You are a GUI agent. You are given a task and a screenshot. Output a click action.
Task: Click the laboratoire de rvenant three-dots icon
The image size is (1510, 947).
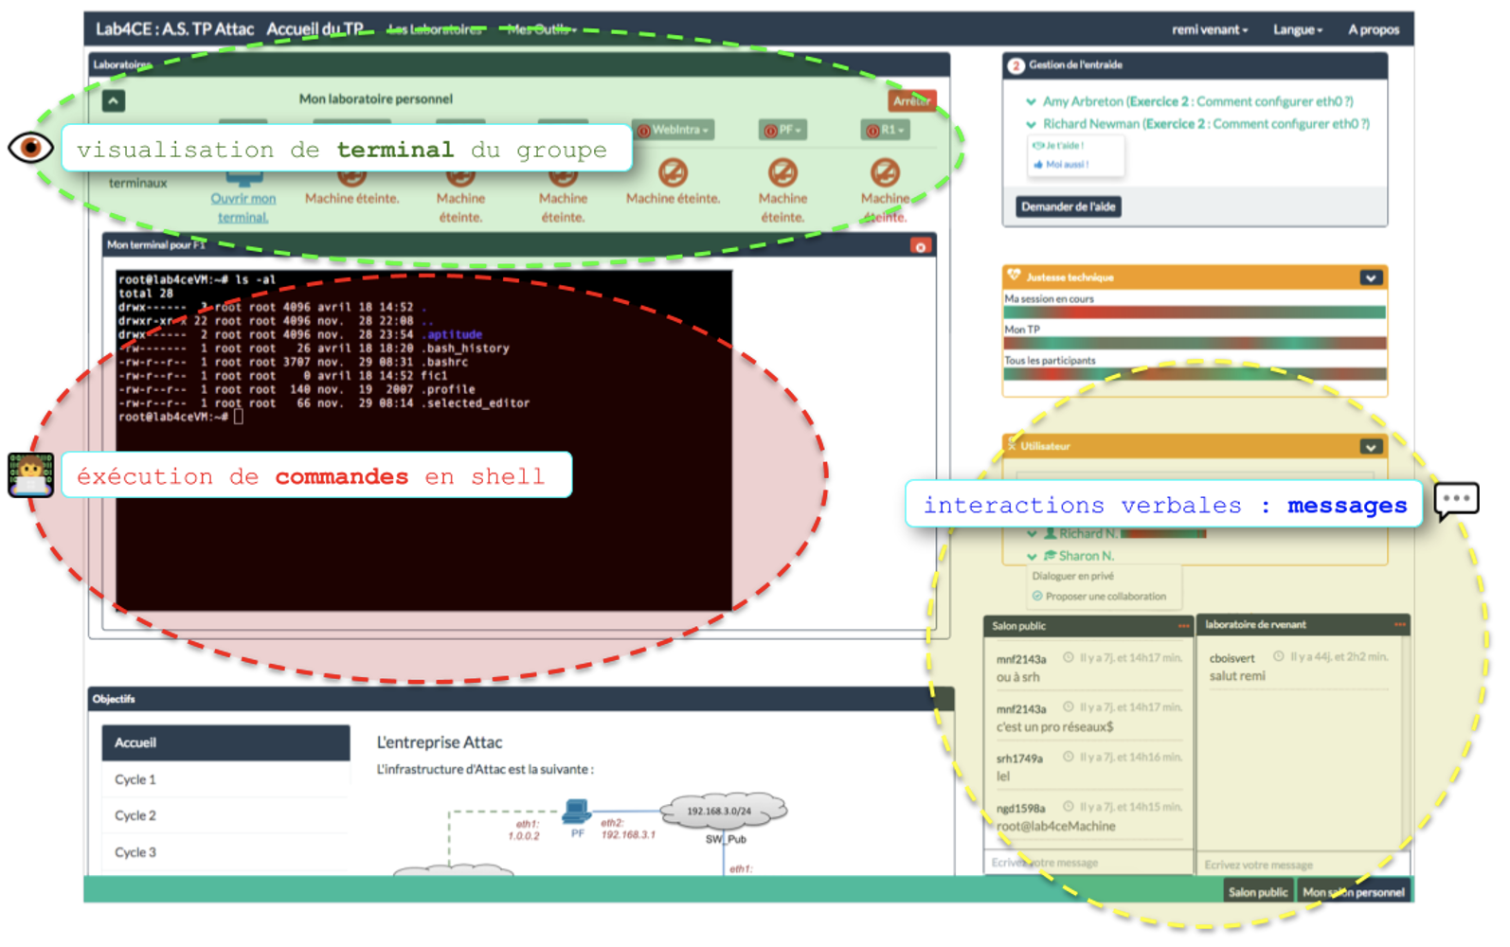pyautogui.click(x=1399, y=625)
